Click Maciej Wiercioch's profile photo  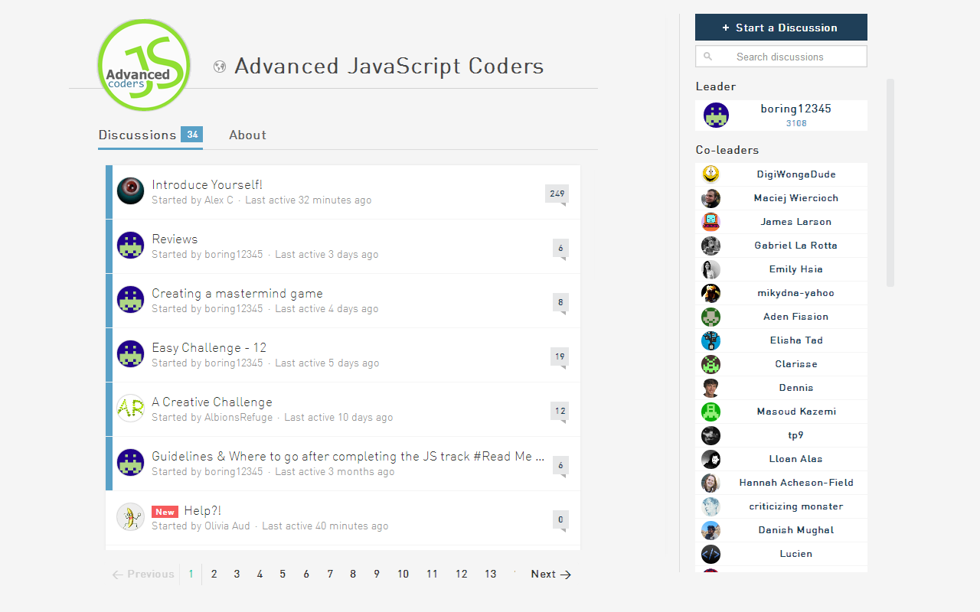tap(710, 198)
